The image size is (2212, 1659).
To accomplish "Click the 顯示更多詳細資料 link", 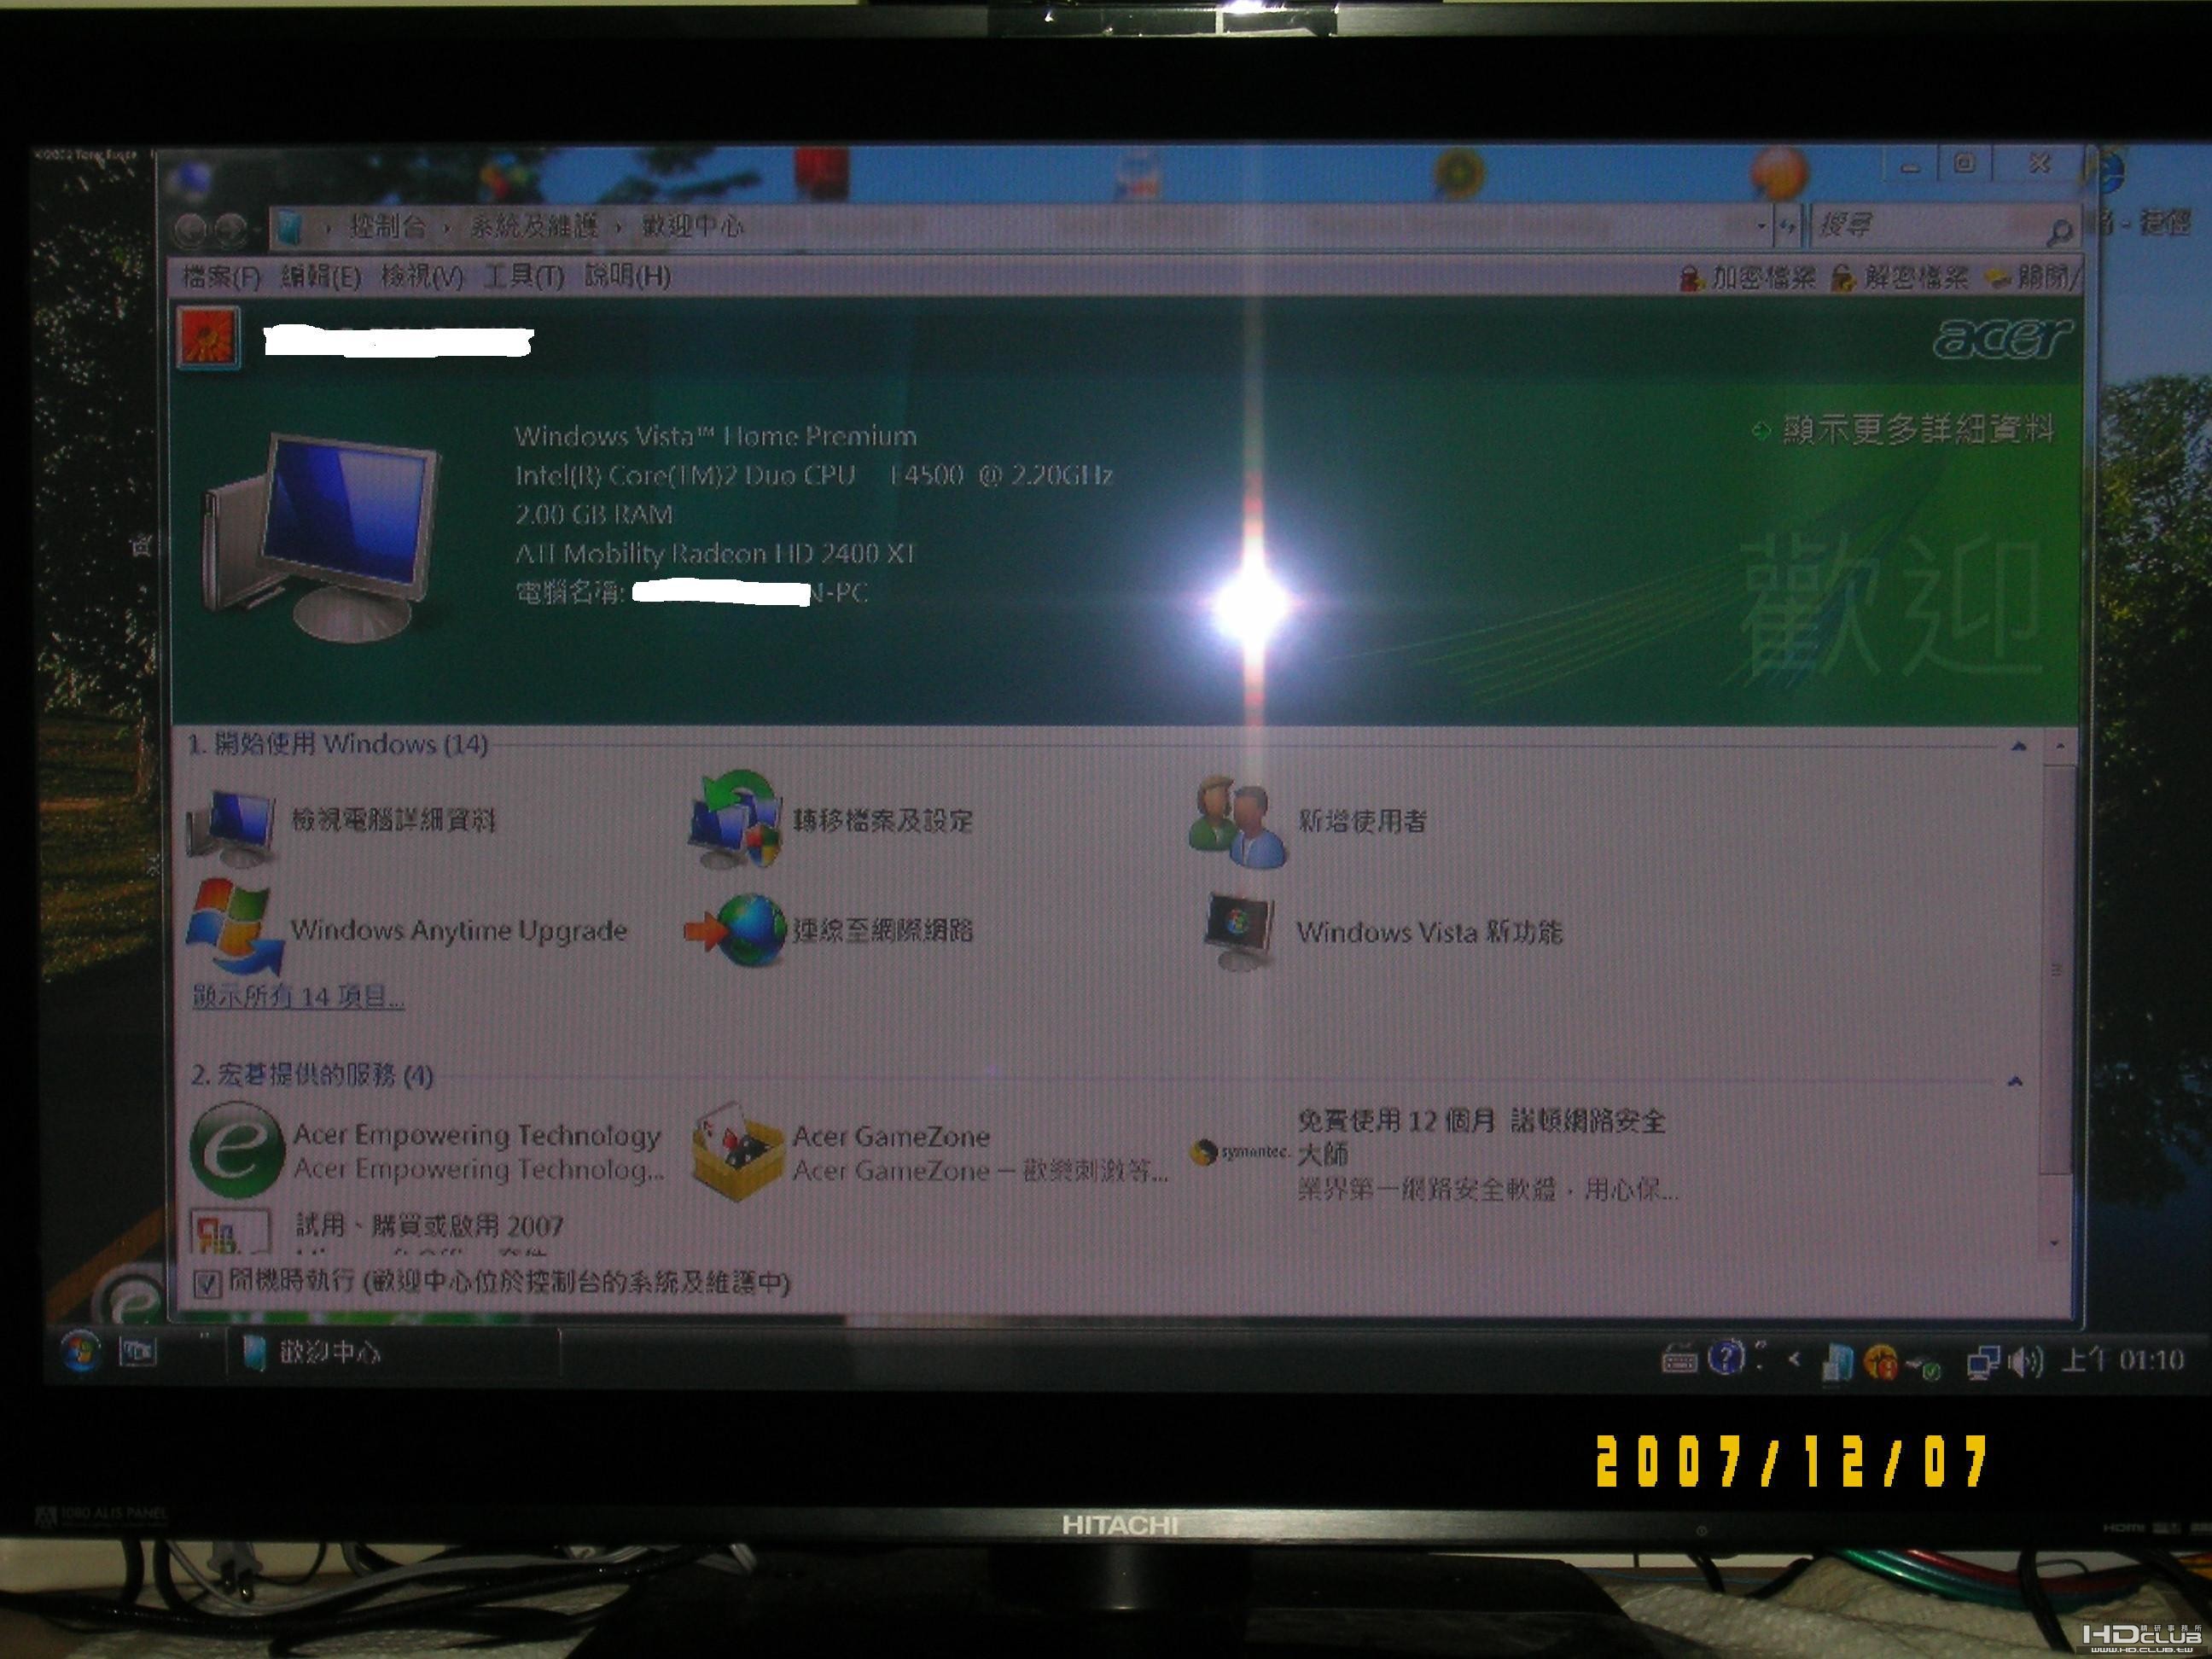I will coord(1905,430).
